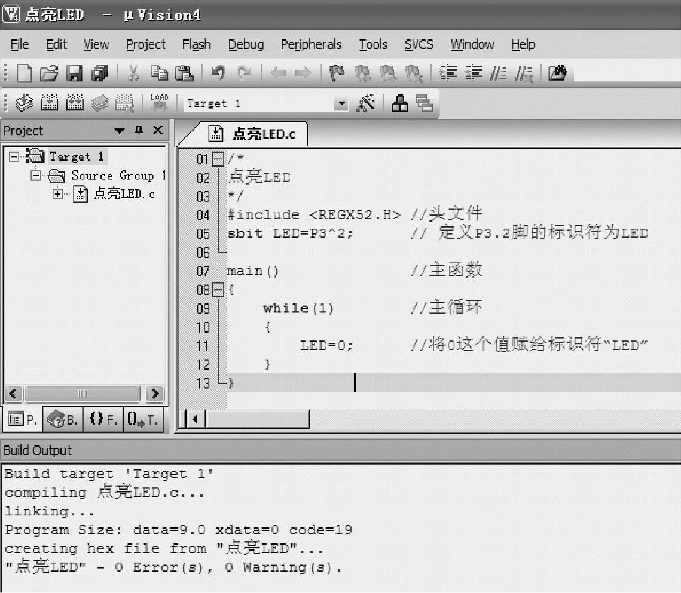Screen dimensions: 681x593
Task: Switch to the Functions (F.) bottom tab
Action: (x=103, y=419)
